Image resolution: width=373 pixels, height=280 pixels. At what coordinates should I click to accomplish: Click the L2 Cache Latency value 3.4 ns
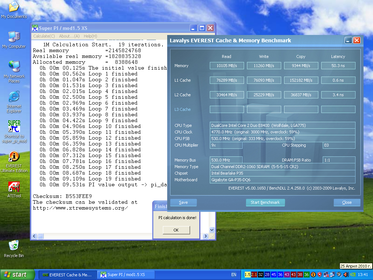point(338,95)
